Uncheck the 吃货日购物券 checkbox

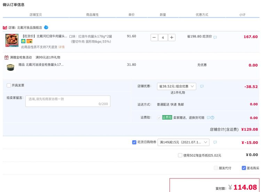coord(134,142)
